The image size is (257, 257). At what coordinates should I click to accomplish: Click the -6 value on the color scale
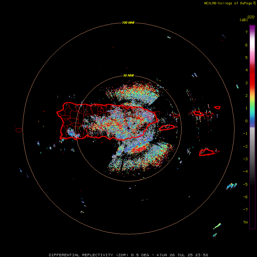(x=245, y=197)
